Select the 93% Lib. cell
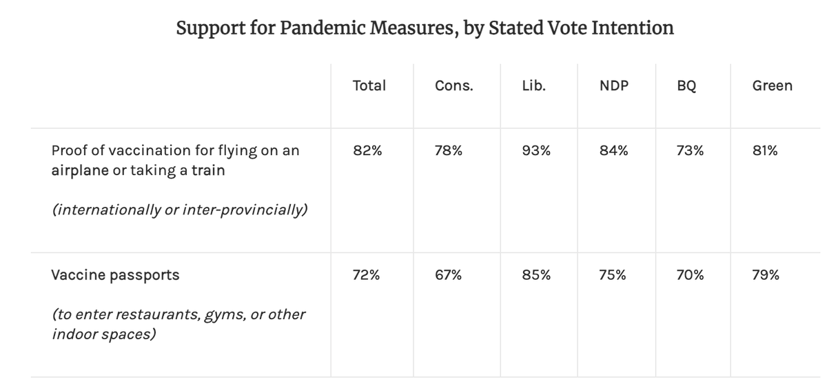The width and height of the screenshot is (827, 382). pyautogui.click(x=536, y=151)
